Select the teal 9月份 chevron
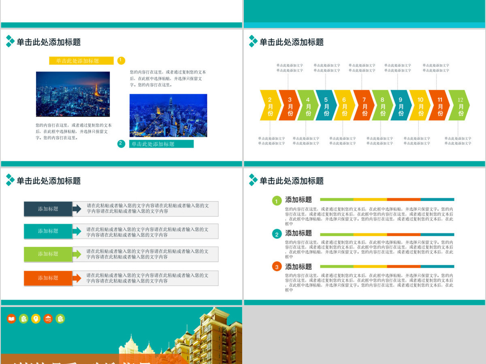 (x=401, y=105)
